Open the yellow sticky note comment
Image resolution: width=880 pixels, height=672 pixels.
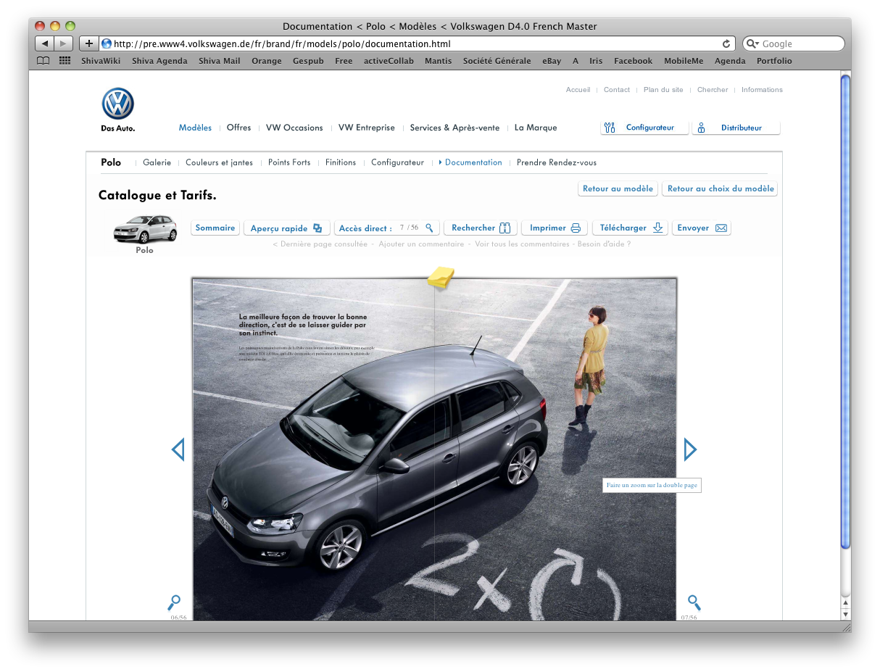pos(441,277)
